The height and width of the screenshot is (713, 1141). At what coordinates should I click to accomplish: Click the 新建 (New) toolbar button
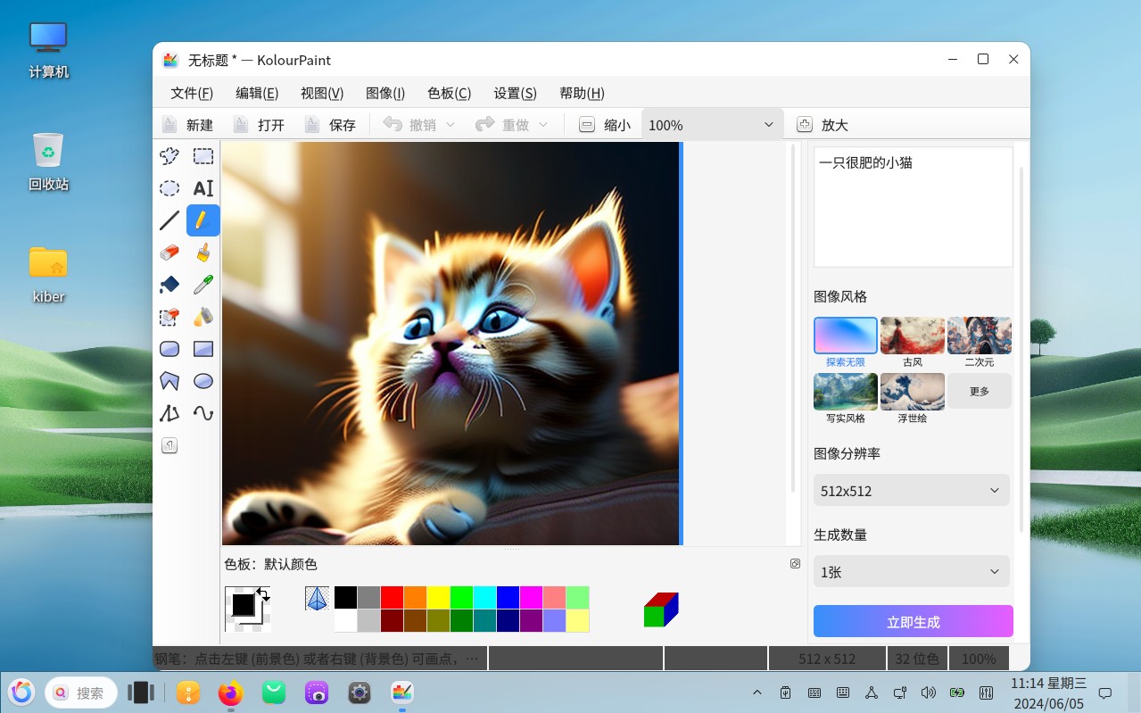187,125
